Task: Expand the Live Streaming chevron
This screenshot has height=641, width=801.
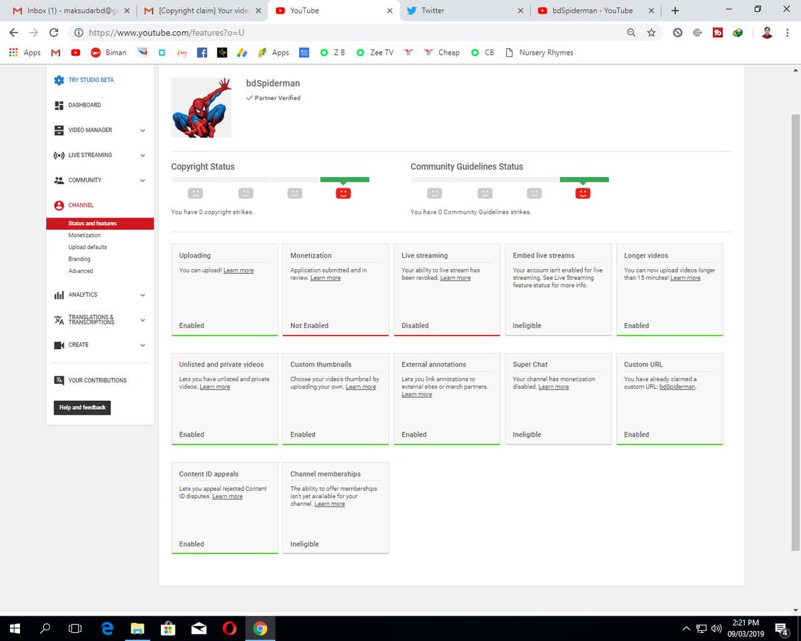Action: 142,156
